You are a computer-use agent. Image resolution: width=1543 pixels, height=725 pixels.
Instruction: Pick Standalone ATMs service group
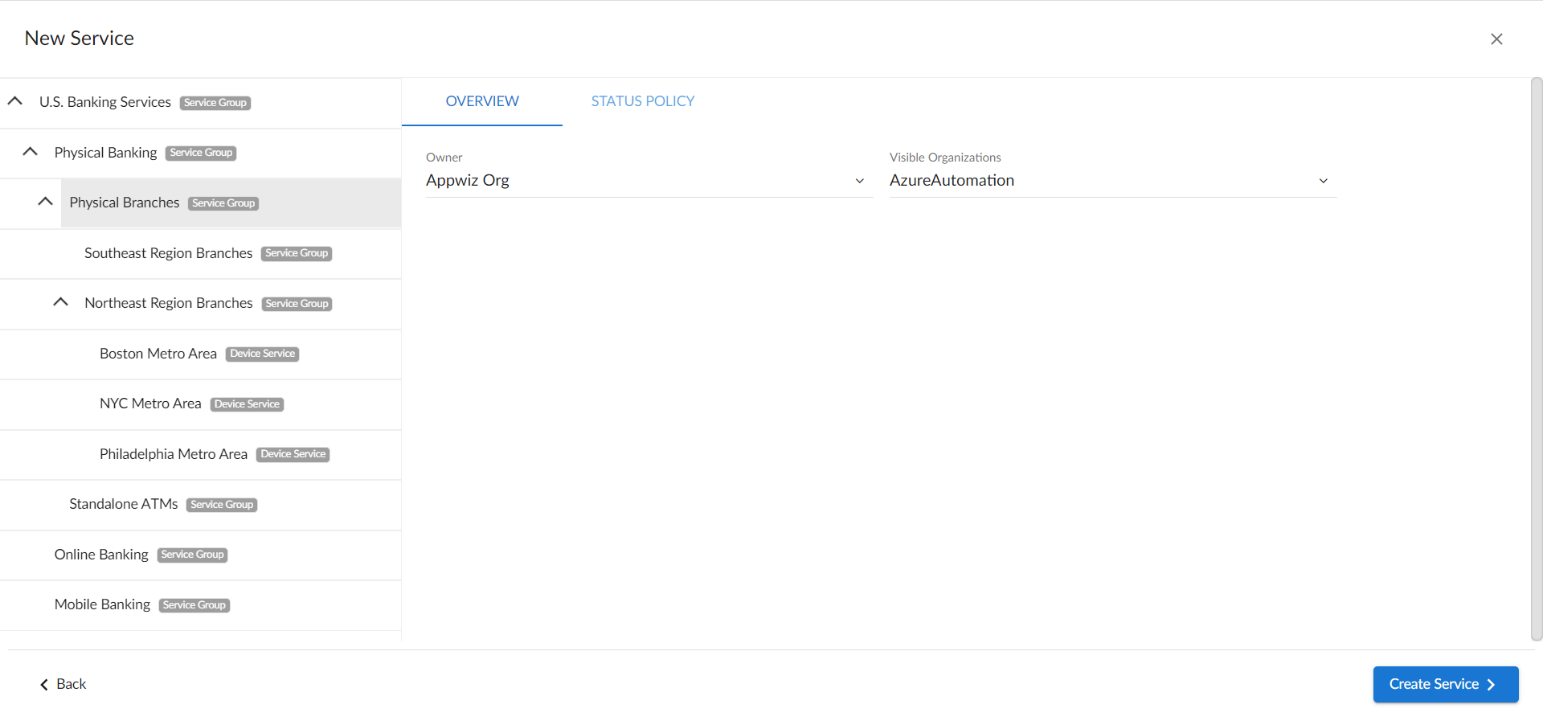click(123, 504)
